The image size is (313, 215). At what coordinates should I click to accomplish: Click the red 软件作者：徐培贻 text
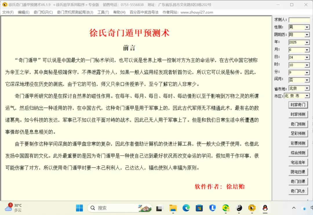pos(220,187)
